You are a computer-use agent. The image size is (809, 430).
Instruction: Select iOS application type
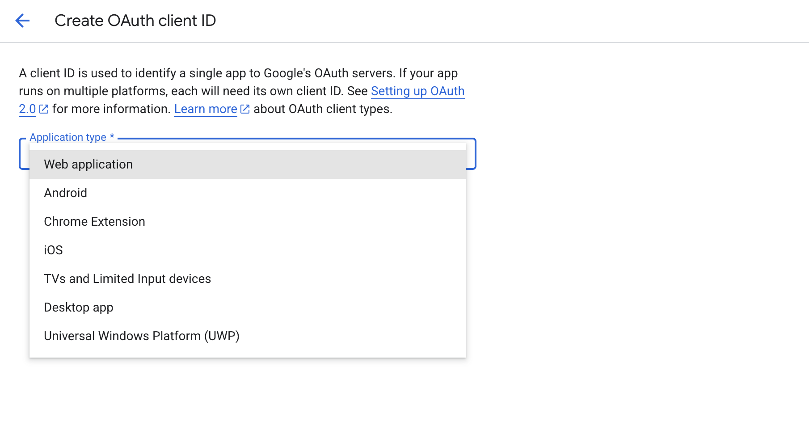[x=248, y=250]
